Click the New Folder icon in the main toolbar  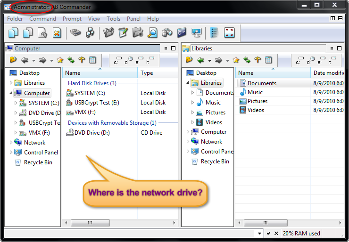138,33
